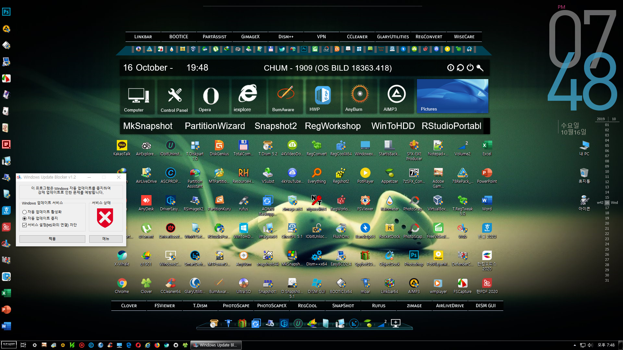Viewport: 623px width, 350px height.
Task: Open the KakaoTalk desktop icon
Action: 122,148
